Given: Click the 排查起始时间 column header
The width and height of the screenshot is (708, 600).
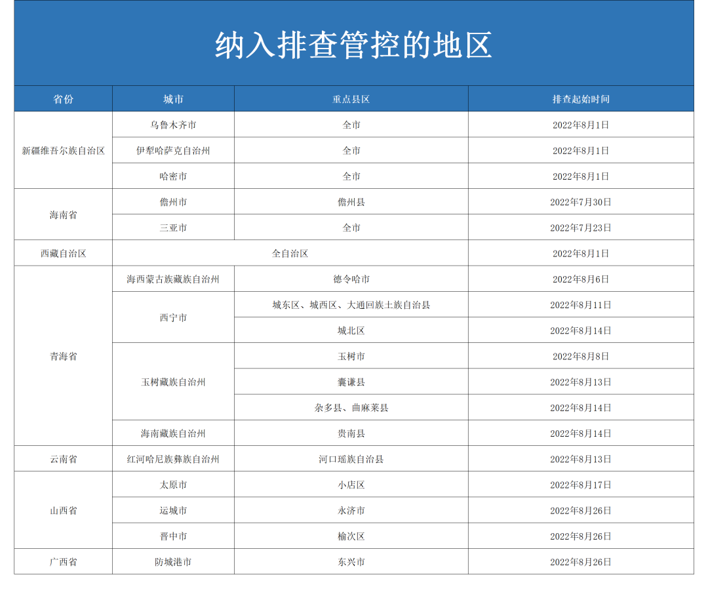Looking at the screenshot, I should tap(581, 99).
